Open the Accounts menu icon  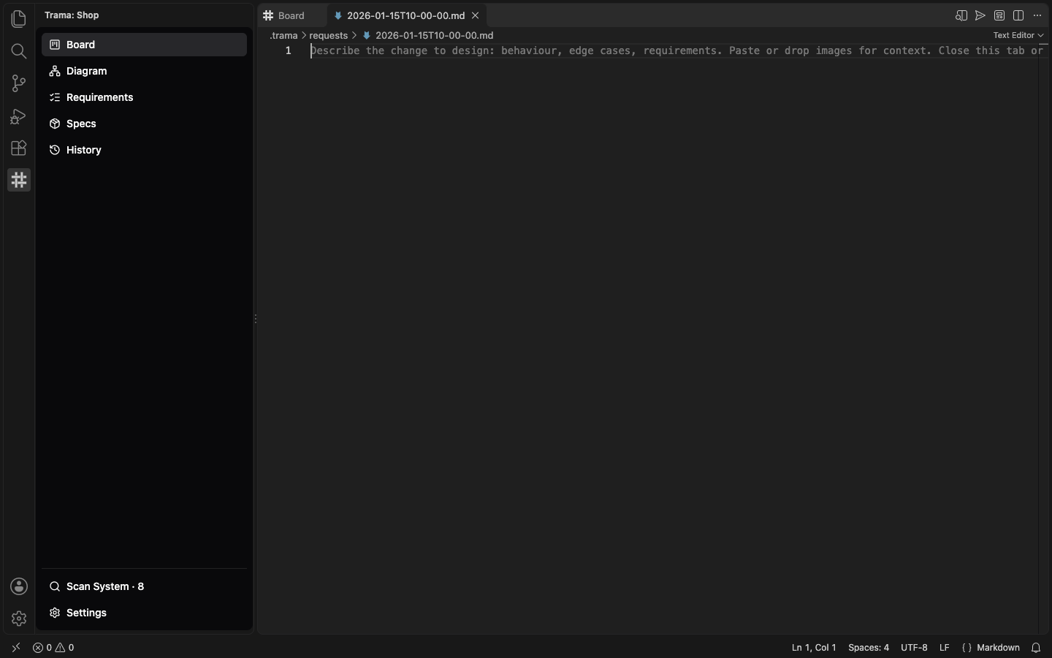tap(19, 586)
